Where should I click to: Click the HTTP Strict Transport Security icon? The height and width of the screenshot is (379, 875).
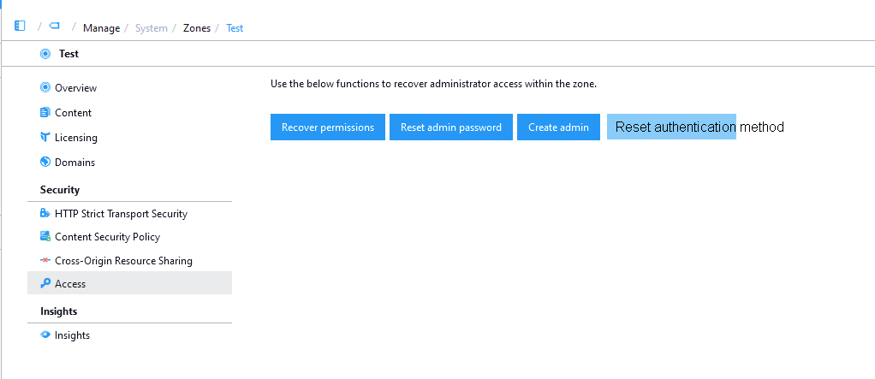(x=45, y=213)
